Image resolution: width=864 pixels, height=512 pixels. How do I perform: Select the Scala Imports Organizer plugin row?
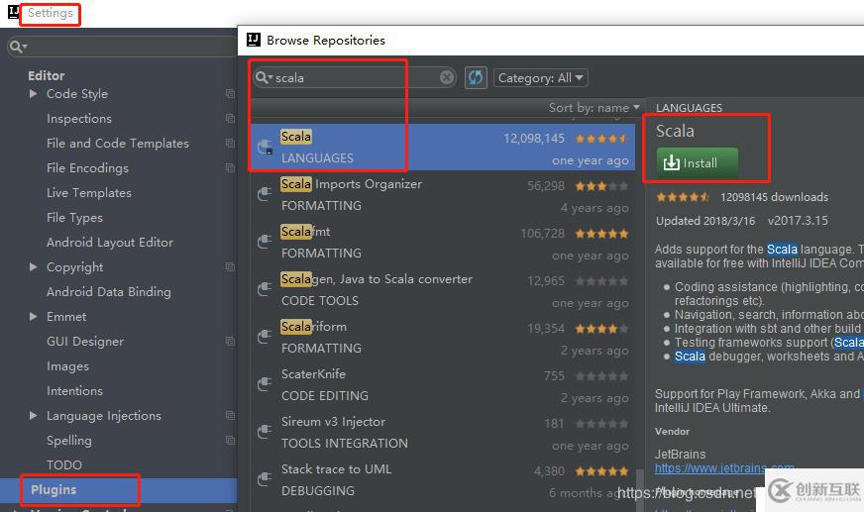click(443, 194)
